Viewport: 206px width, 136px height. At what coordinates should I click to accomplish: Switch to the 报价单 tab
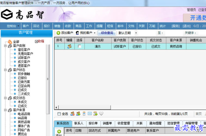pyautogui.click(x=93, y=123)
